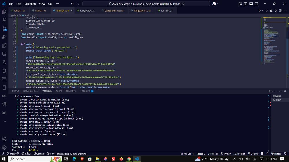Switch to the run-rust.sh tab
Viewport: 289px width, 162px height.
167,10
